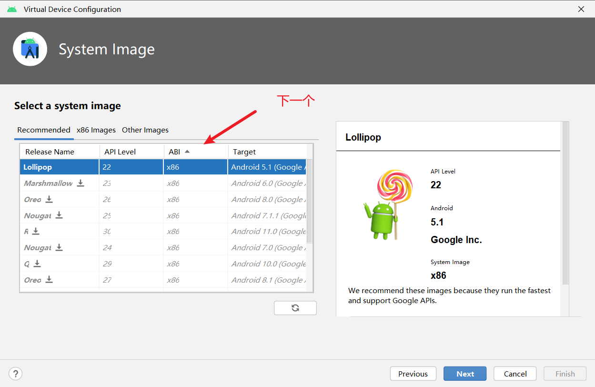Image resolution: width=595 pixels, height=387 pixels.
Task: Click the Android icon in title bar
Action: coord(12,9)
